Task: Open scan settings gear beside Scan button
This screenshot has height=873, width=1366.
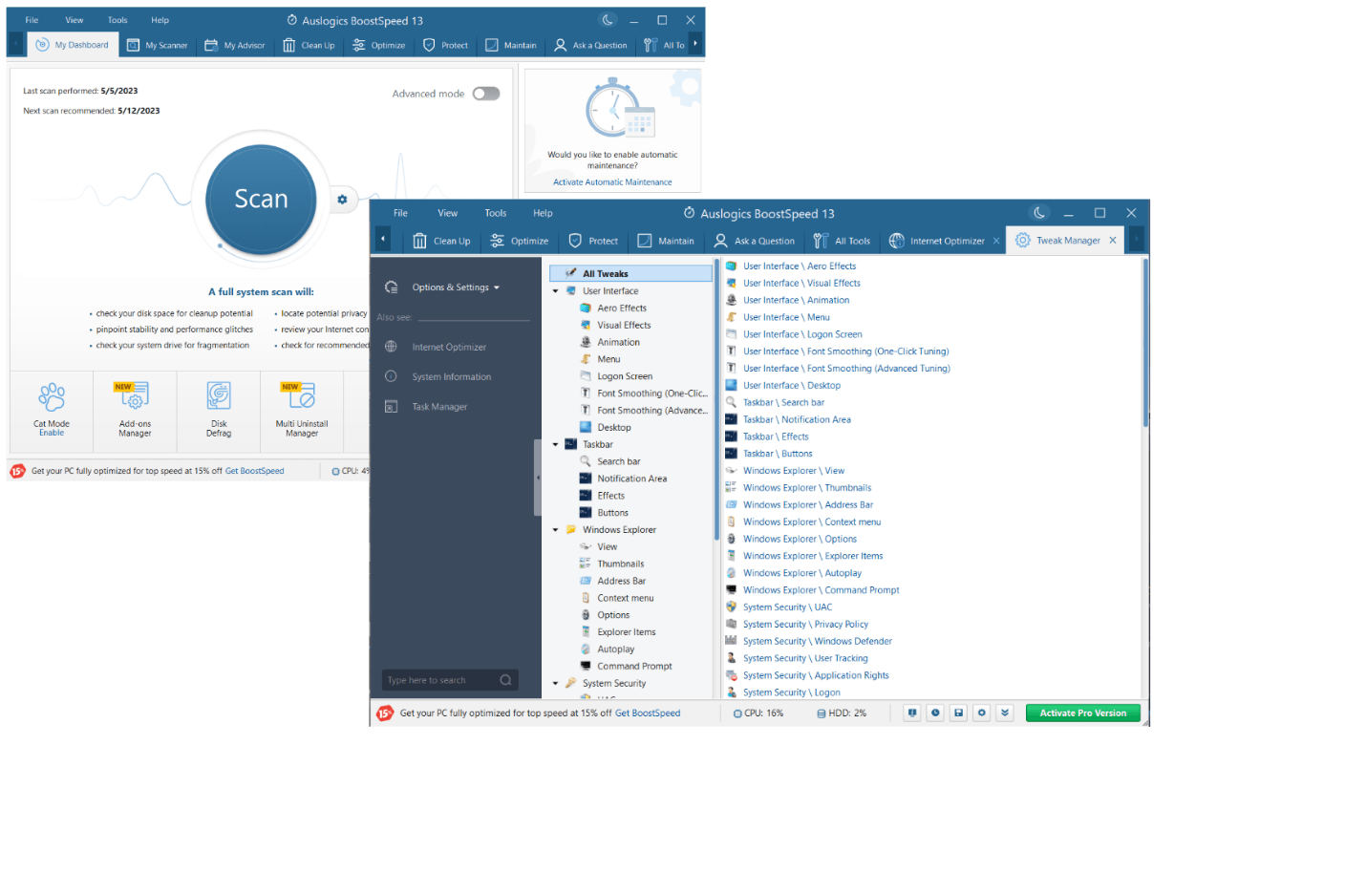Action: pos(342,200)
